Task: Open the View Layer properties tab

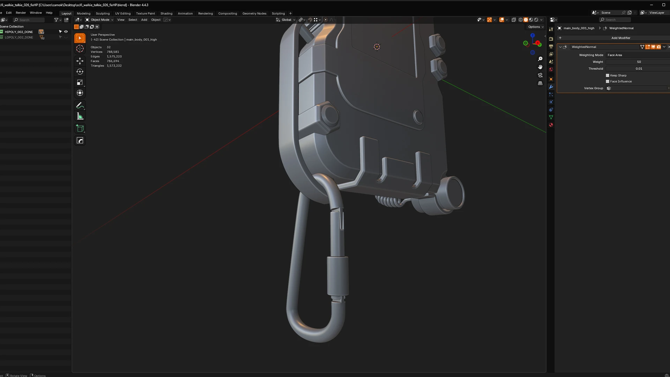Action: 551,54
